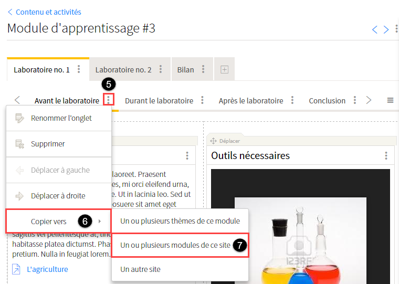The height and width of the screenshot is (284, 399).
Task: Go to previous module arrow
Action: coord(374,29)
